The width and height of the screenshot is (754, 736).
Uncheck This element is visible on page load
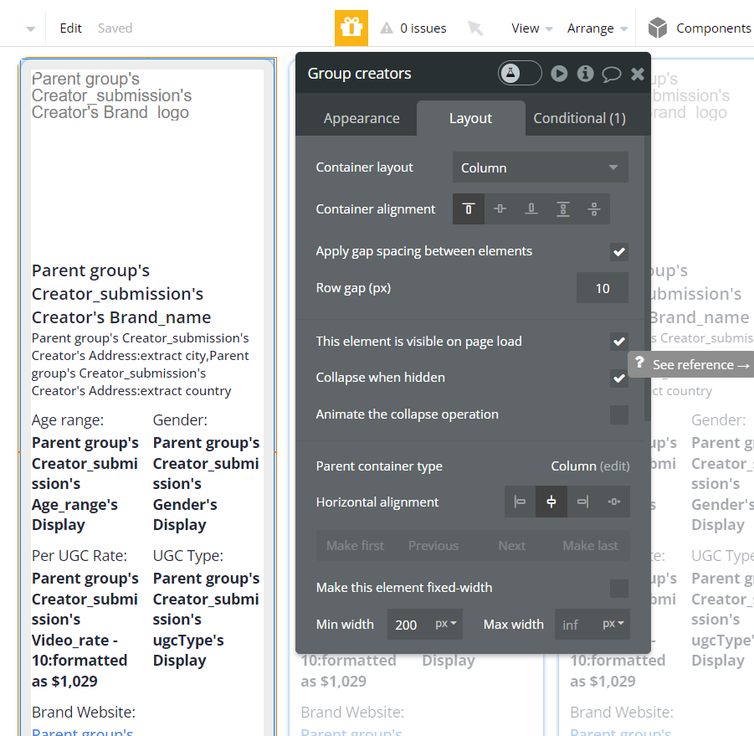pyautogui.click(x=619, y=342)
